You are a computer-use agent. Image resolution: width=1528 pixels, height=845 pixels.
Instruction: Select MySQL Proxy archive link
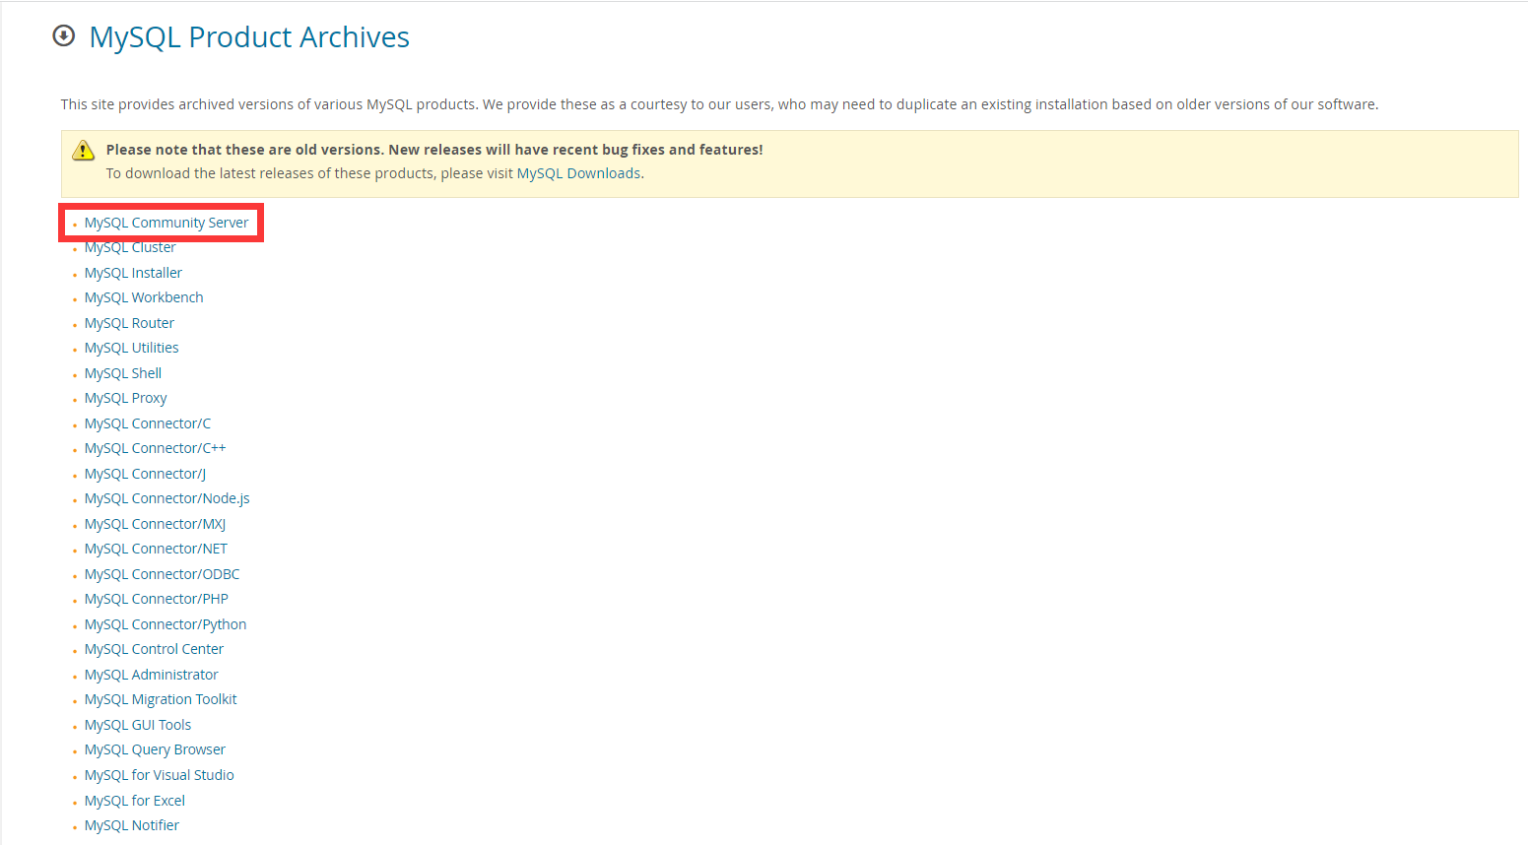click(x=125, y=398)
